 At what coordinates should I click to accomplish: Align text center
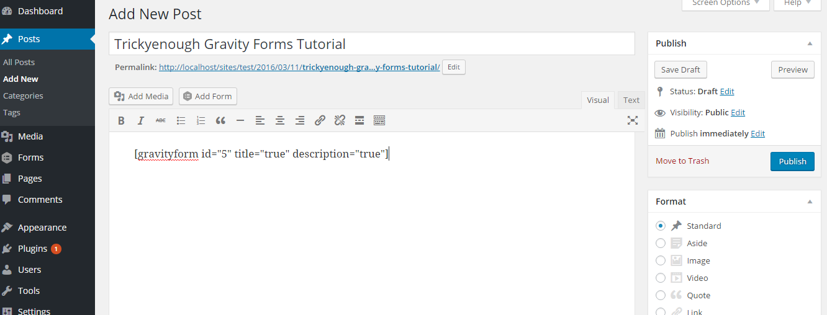click(280, 120)
